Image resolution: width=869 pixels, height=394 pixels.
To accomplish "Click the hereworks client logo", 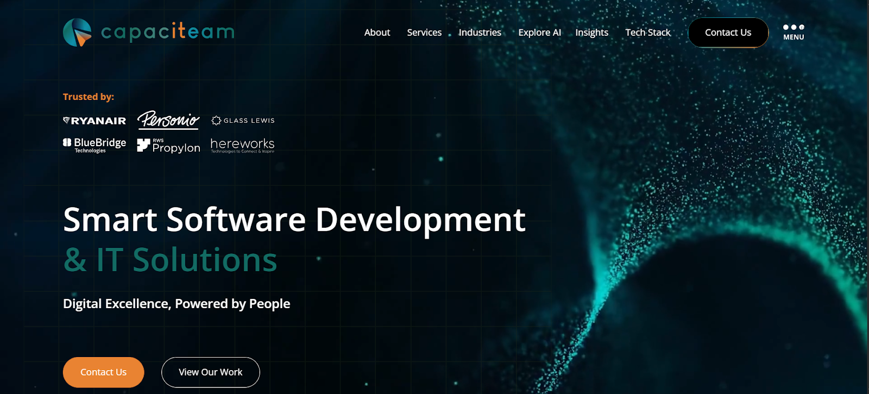I will pos(242,145).
